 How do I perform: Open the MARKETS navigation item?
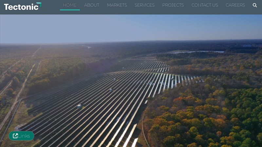click(x=117, y=5)
